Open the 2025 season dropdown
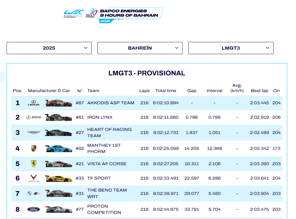296x219 pixels. pos(49,48)
